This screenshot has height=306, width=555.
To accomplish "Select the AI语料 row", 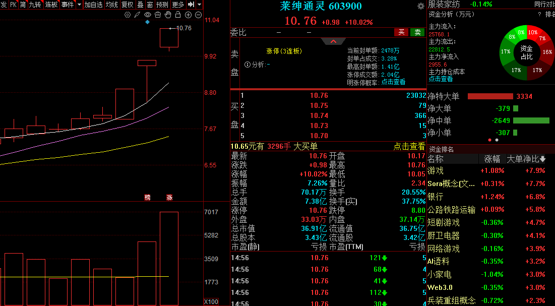I will coord(491,261).
